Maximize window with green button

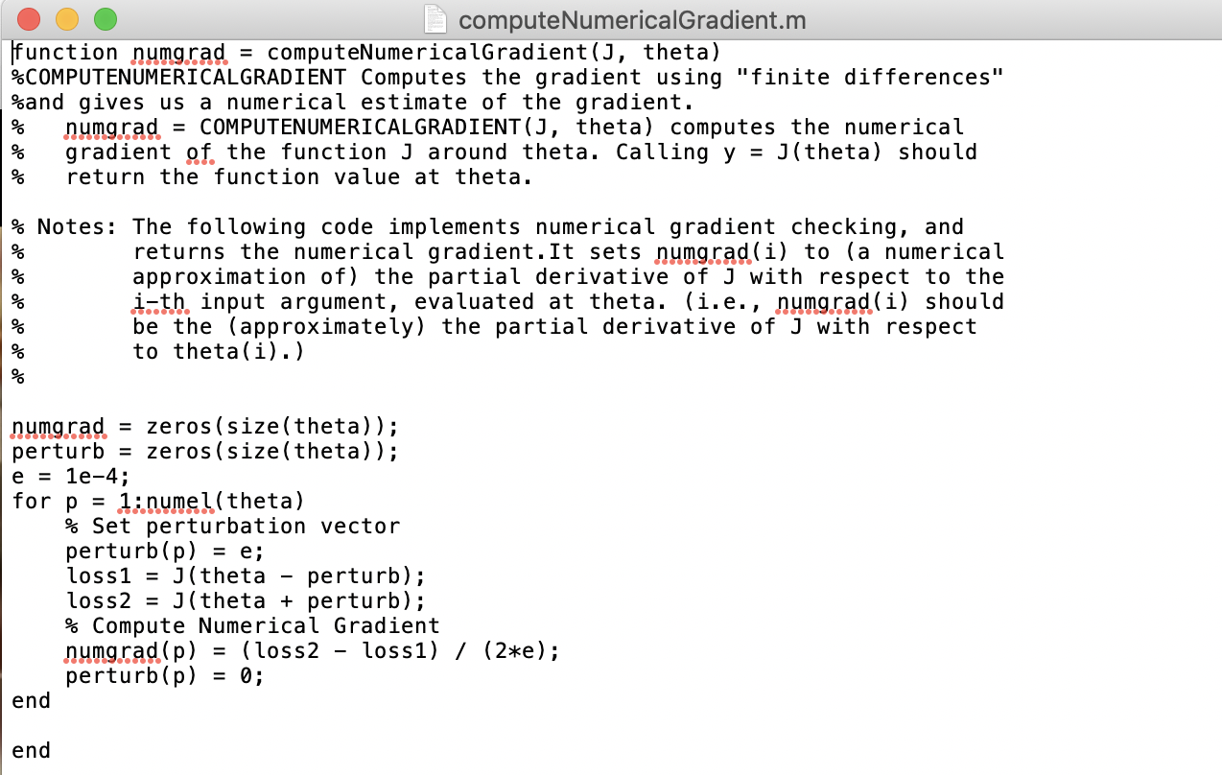tap(105, 19)
